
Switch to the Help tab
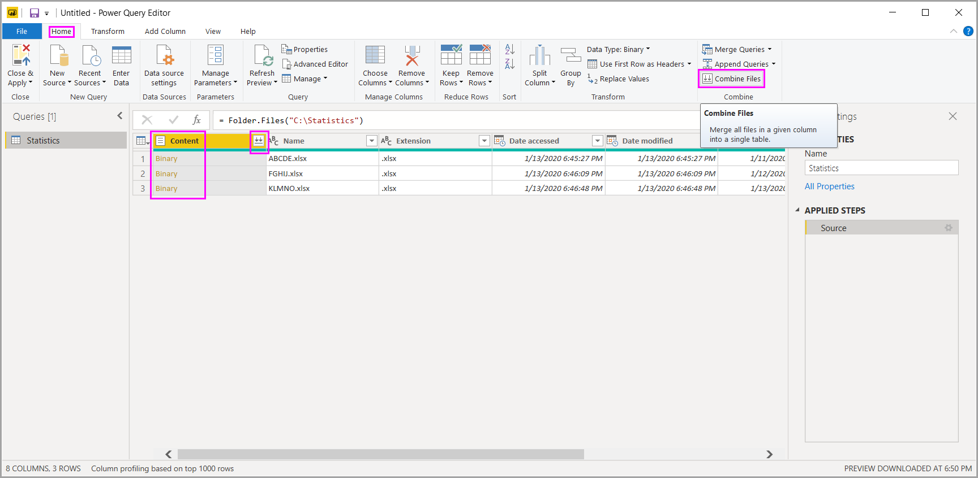(x=248, y=31)
